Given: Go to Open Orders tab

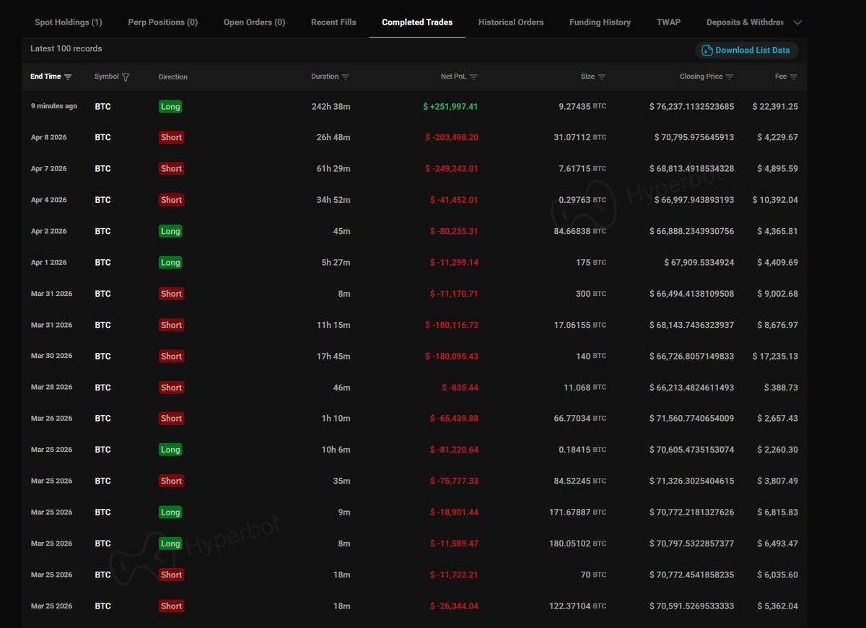Looking at the screenshot, I should tap(254, 22).
